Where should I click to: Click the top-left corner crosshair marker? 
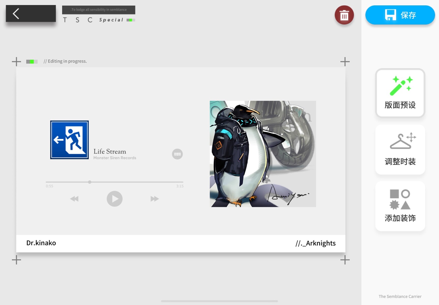click(17, 62)
